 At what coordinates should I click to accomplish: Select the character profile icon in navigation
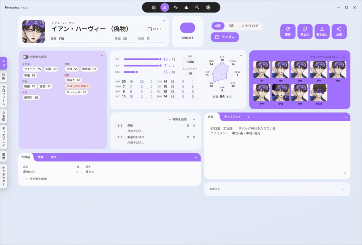click(165, 7)
